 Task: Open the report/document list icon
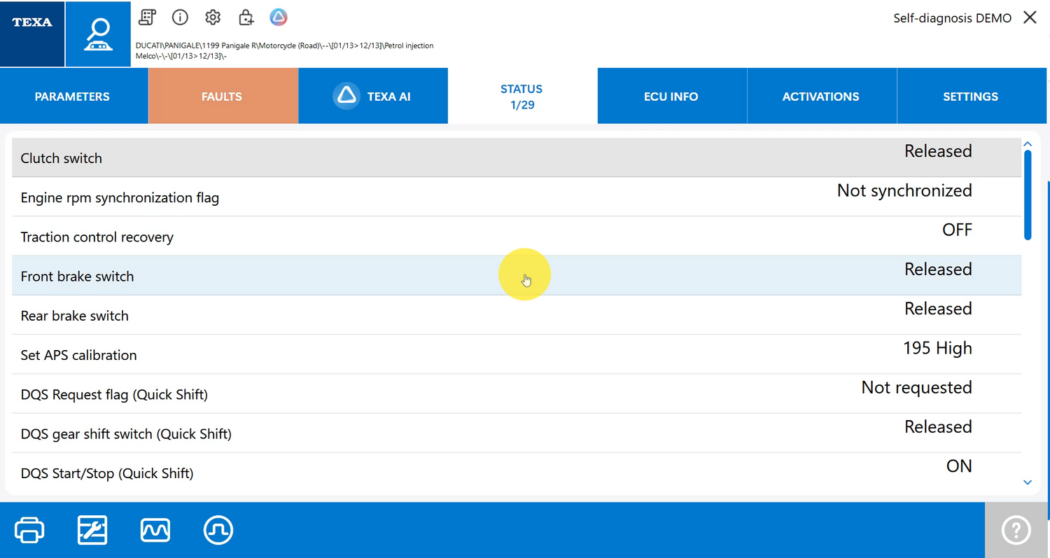tap(147, 18)
